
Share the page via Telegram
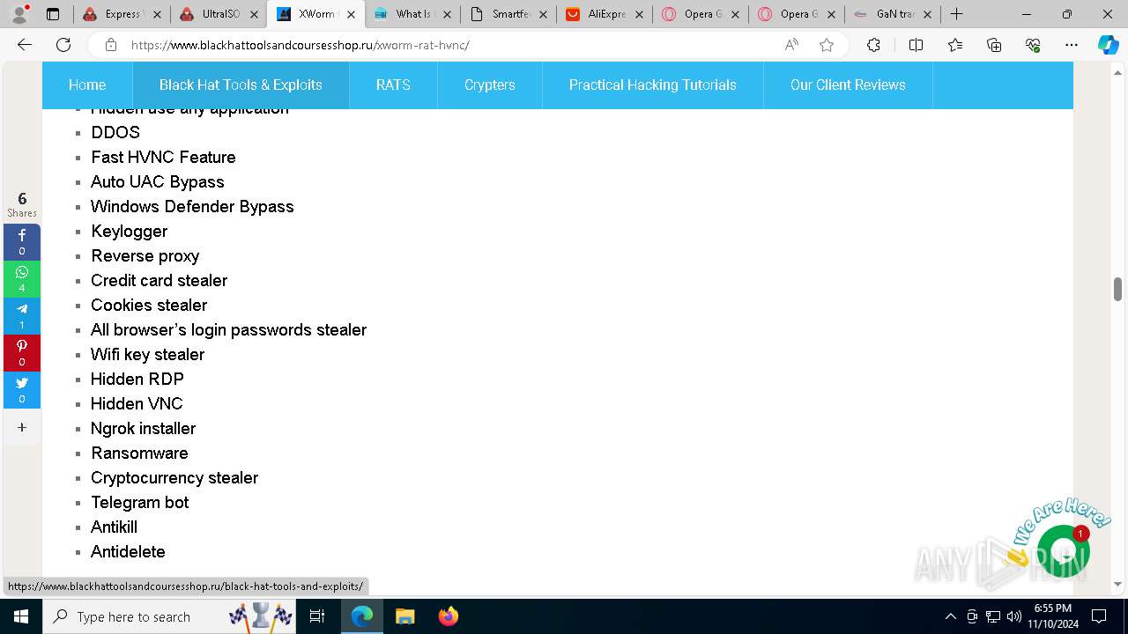tap(22, 316)
